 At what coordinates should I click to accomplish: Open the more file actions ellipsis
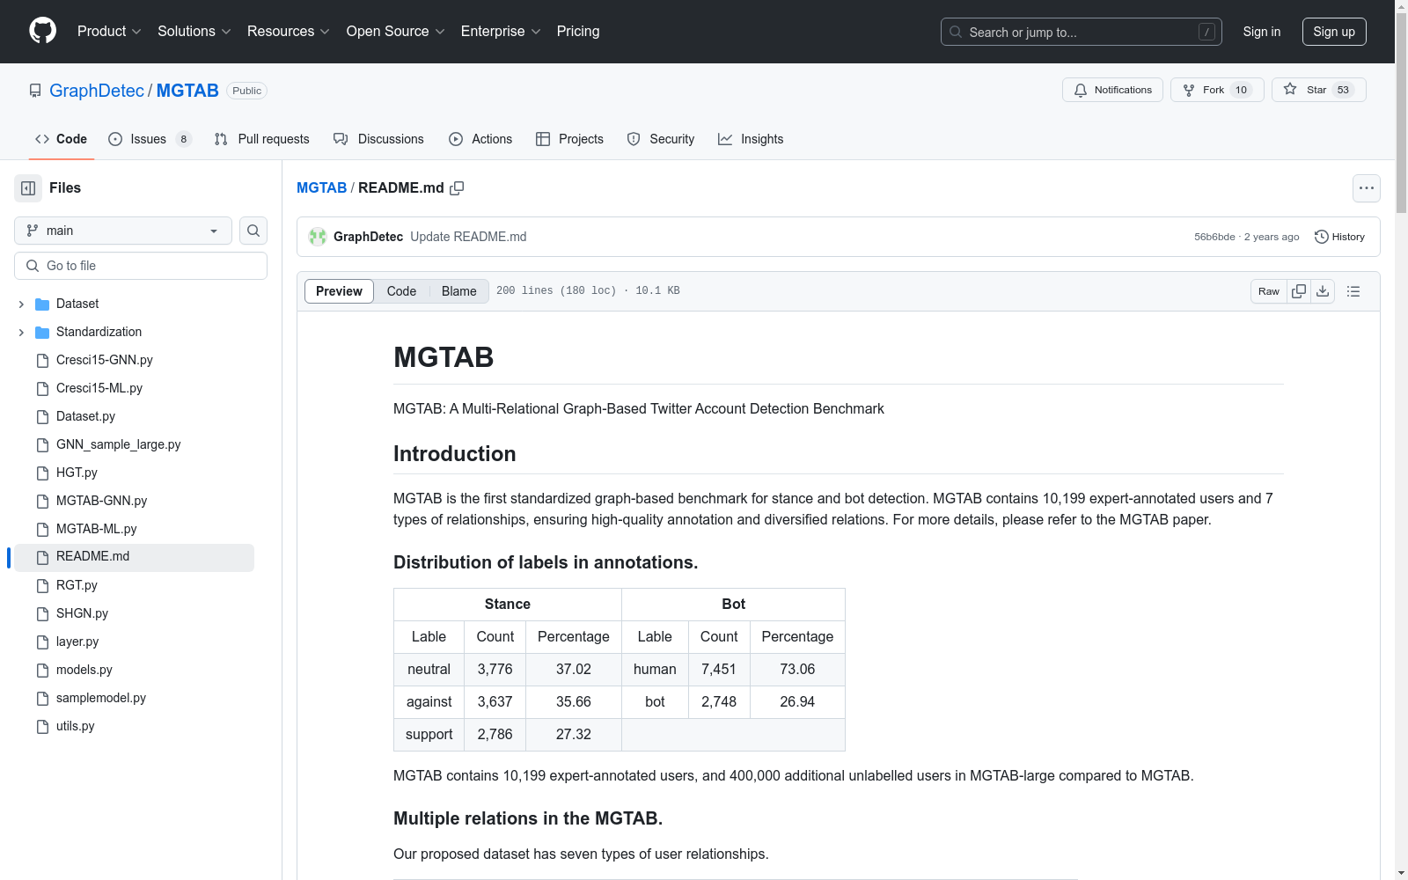tap(1366, 187)
